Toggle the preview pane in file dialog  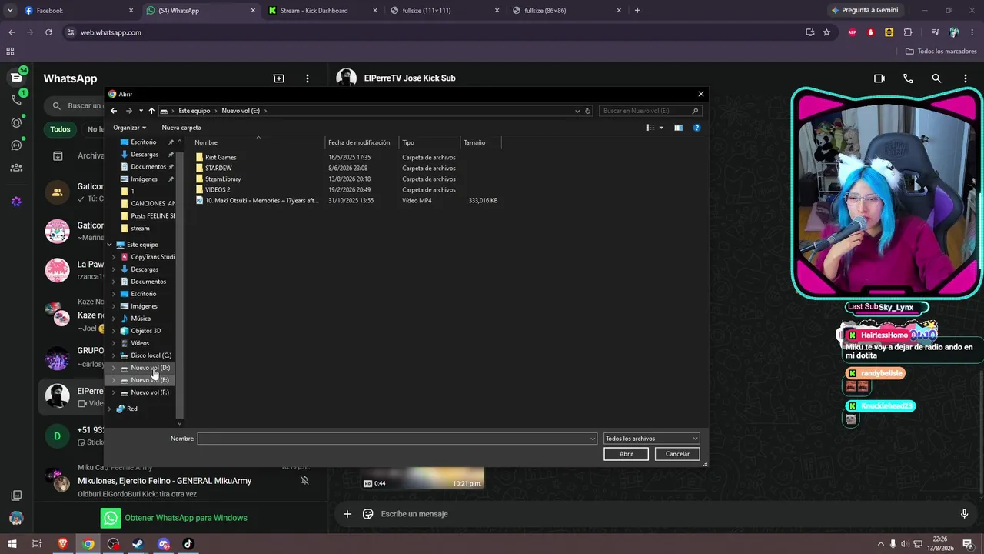tap(678, 128)
